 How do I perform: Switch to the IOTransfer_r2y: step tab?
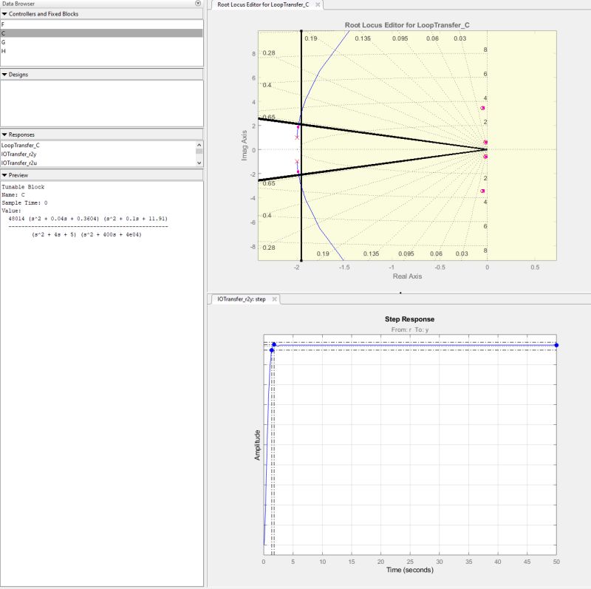click(x=242, y=299)
